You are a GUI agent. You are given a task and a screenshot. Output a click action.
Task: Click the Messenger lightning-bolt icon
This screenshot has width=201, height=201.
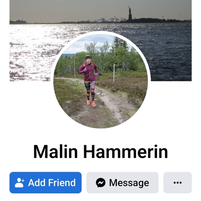[100, 183]
